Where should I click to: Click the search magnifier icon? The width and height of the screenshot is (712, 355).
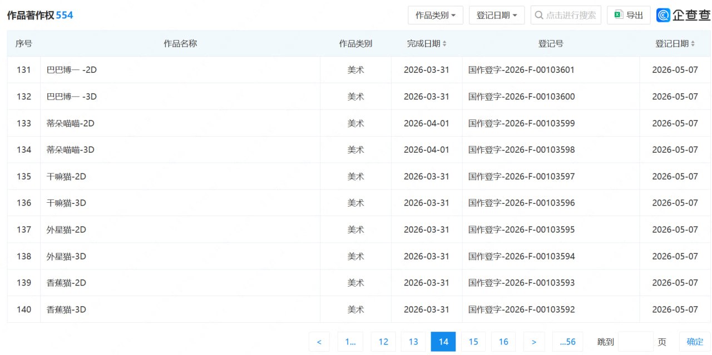click(538, 15)
